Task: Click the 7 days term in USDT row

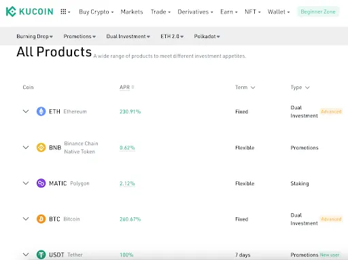Action: 243,255
